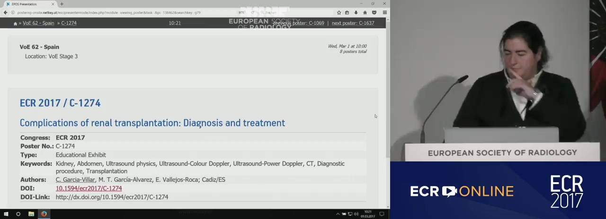Image resolution: width=606 pixels, height=219 pixels.
Task: Click the Educational Exhibit type value
Action: point(80,155)
